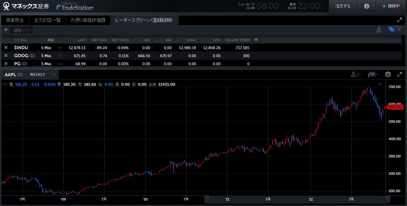The image size is (407, 206).
Task: Open the chart settings gear
Action: 388,74
